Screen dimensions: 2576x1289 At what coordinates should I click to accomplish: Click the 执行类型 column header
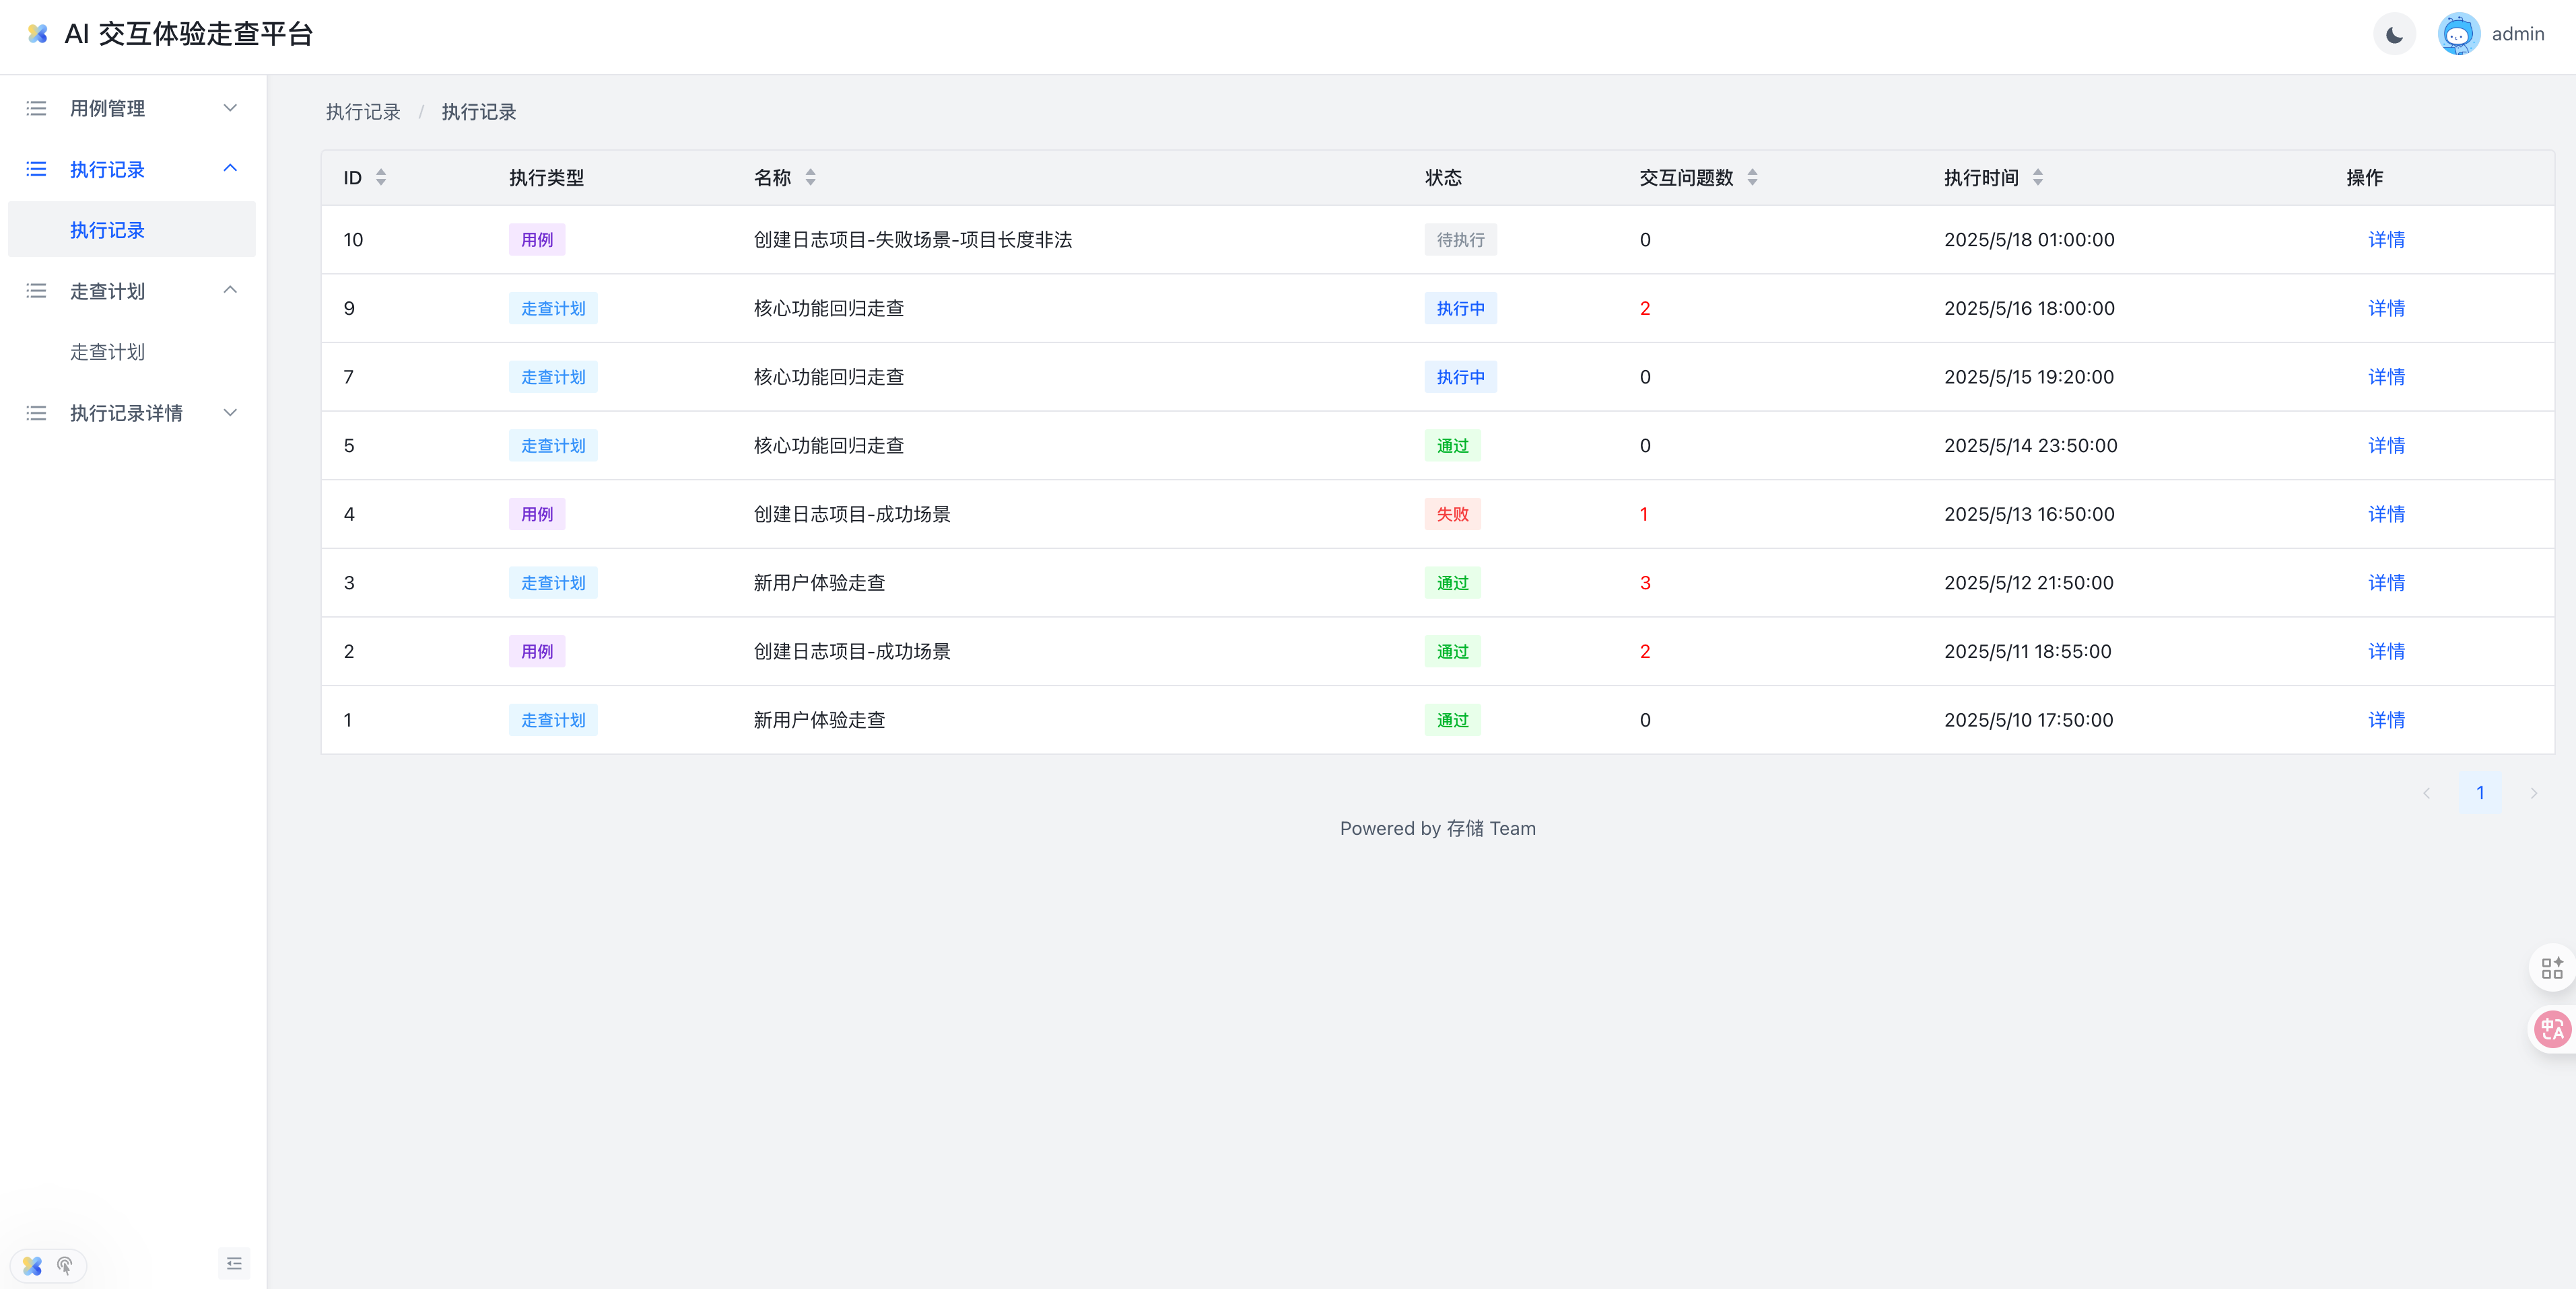(546, 178)
